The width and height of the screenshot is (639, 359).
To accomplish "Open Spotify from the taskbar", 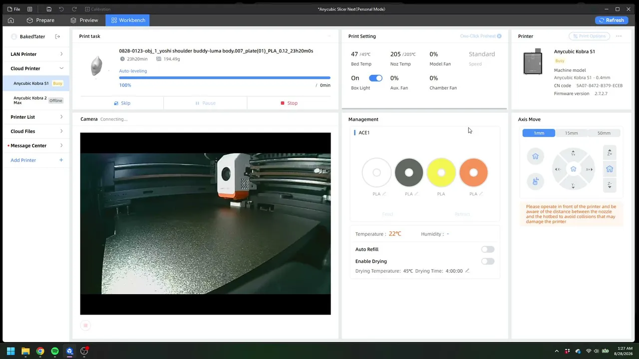I will [55, 351].
